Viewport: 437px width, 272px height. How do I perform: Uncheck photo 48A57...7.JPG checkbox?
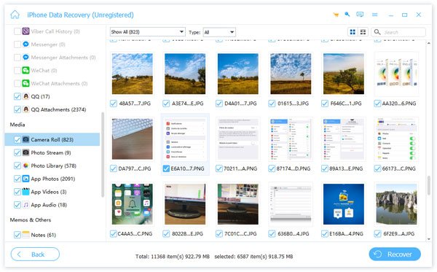(x=113, y=104)
